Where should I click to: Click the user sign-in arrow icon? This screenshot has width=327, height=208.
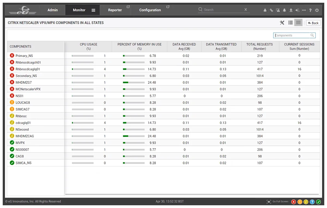[297, 10]
